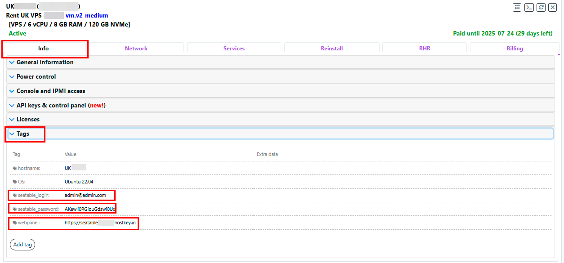Open the terminal console icon
This screenshot has height=263, width=564.
pos(529,7)
